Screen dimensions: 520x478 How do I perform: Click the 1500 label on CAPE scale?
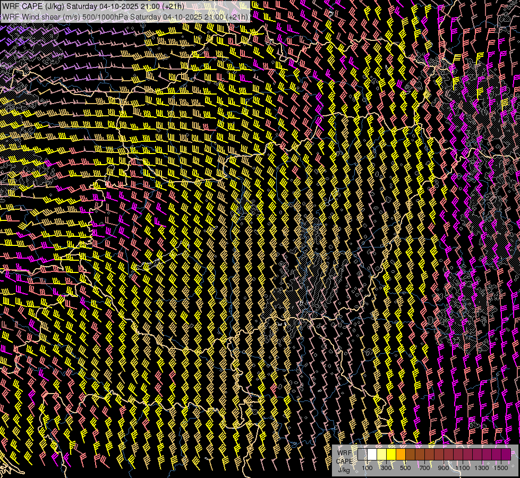click(x=501, y=468)
